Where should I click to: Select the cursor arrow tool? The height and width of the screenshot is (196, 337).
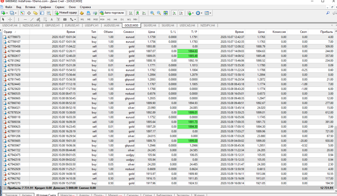click(x=3, y=20)
